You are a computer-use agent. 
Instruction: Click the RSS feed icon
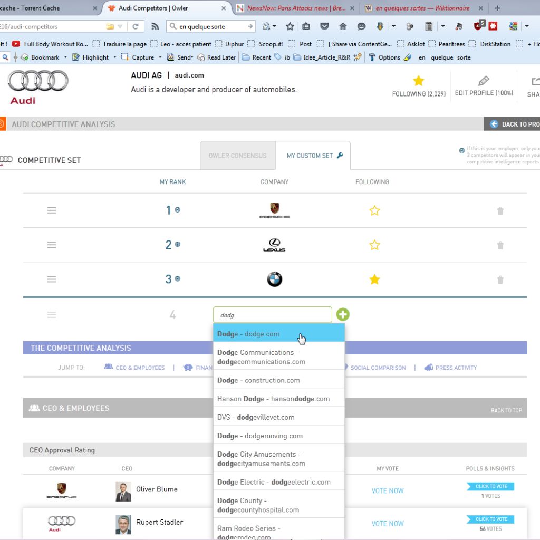coord(155,26)
